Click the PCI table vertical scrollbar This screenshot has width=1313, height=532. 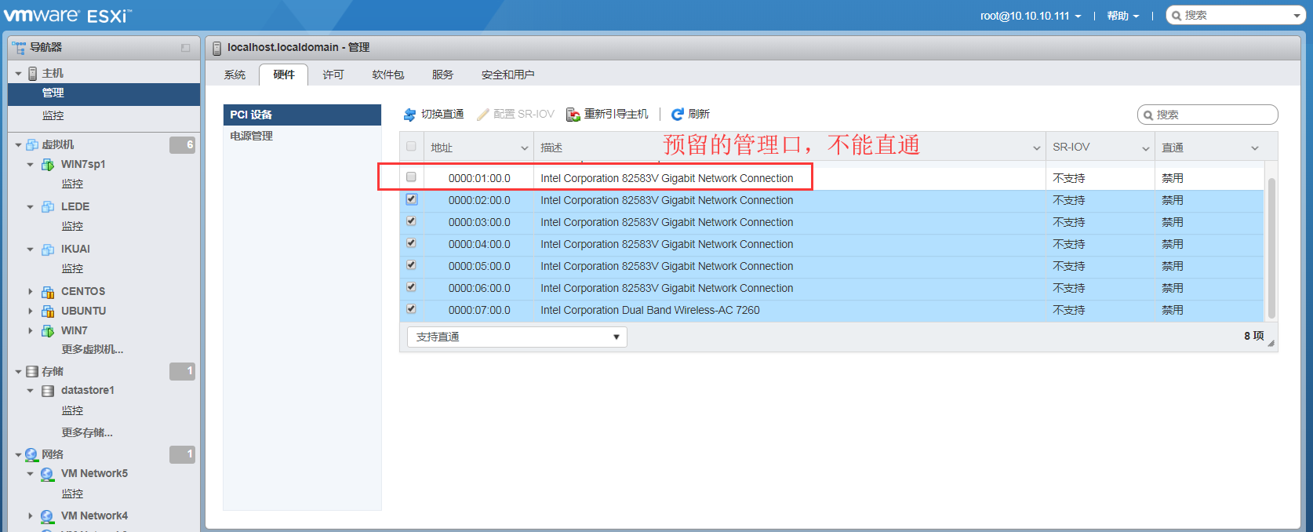(x=1271, y=247)
